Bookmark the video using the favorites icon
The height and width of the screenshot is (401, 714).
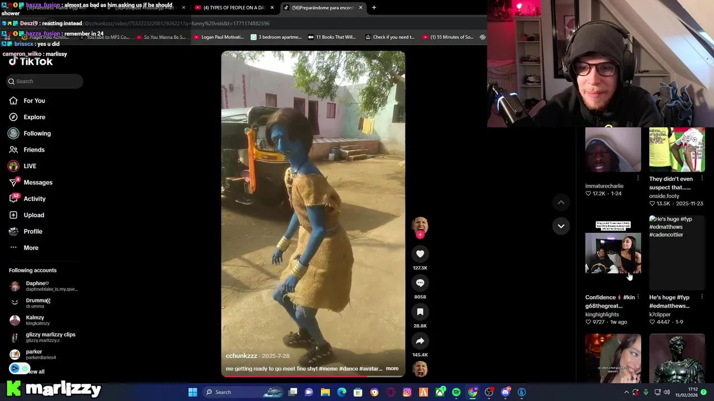click(x=420, y=312)
